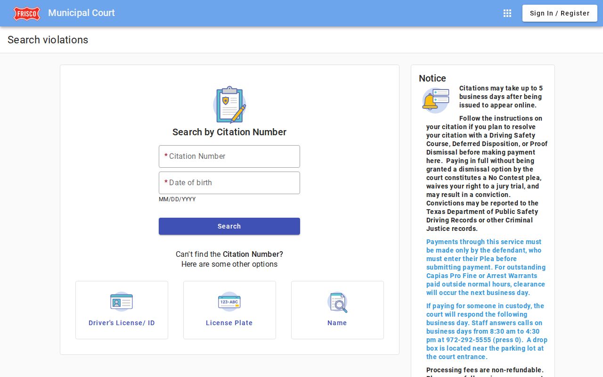This screenshot has width=603, height=377.
Task: Click the Driver's License ID card icon
Action: pos(122,302)
